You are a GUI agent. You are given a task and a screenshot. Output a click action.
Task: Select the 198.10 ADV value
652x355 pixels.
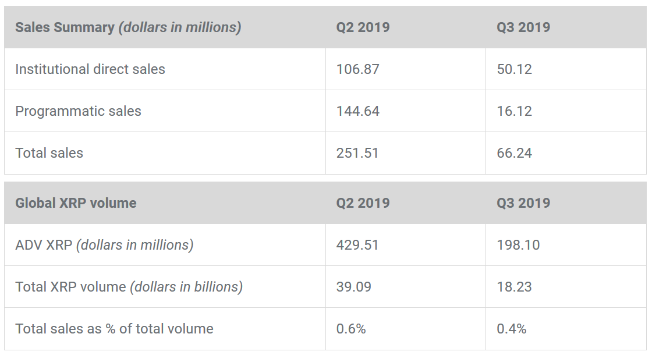tap(518, 245)
